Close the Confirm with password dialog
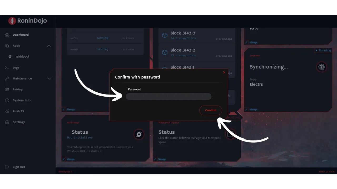The image size is (337, 189). pyautogui.click(x=224, y=72)
